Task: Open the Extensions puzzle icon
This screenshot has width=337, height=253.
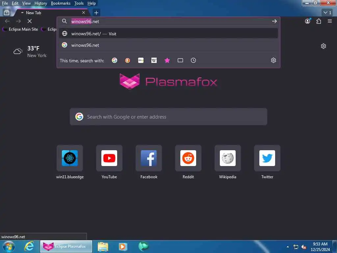Action: click(x=319, y=21)
